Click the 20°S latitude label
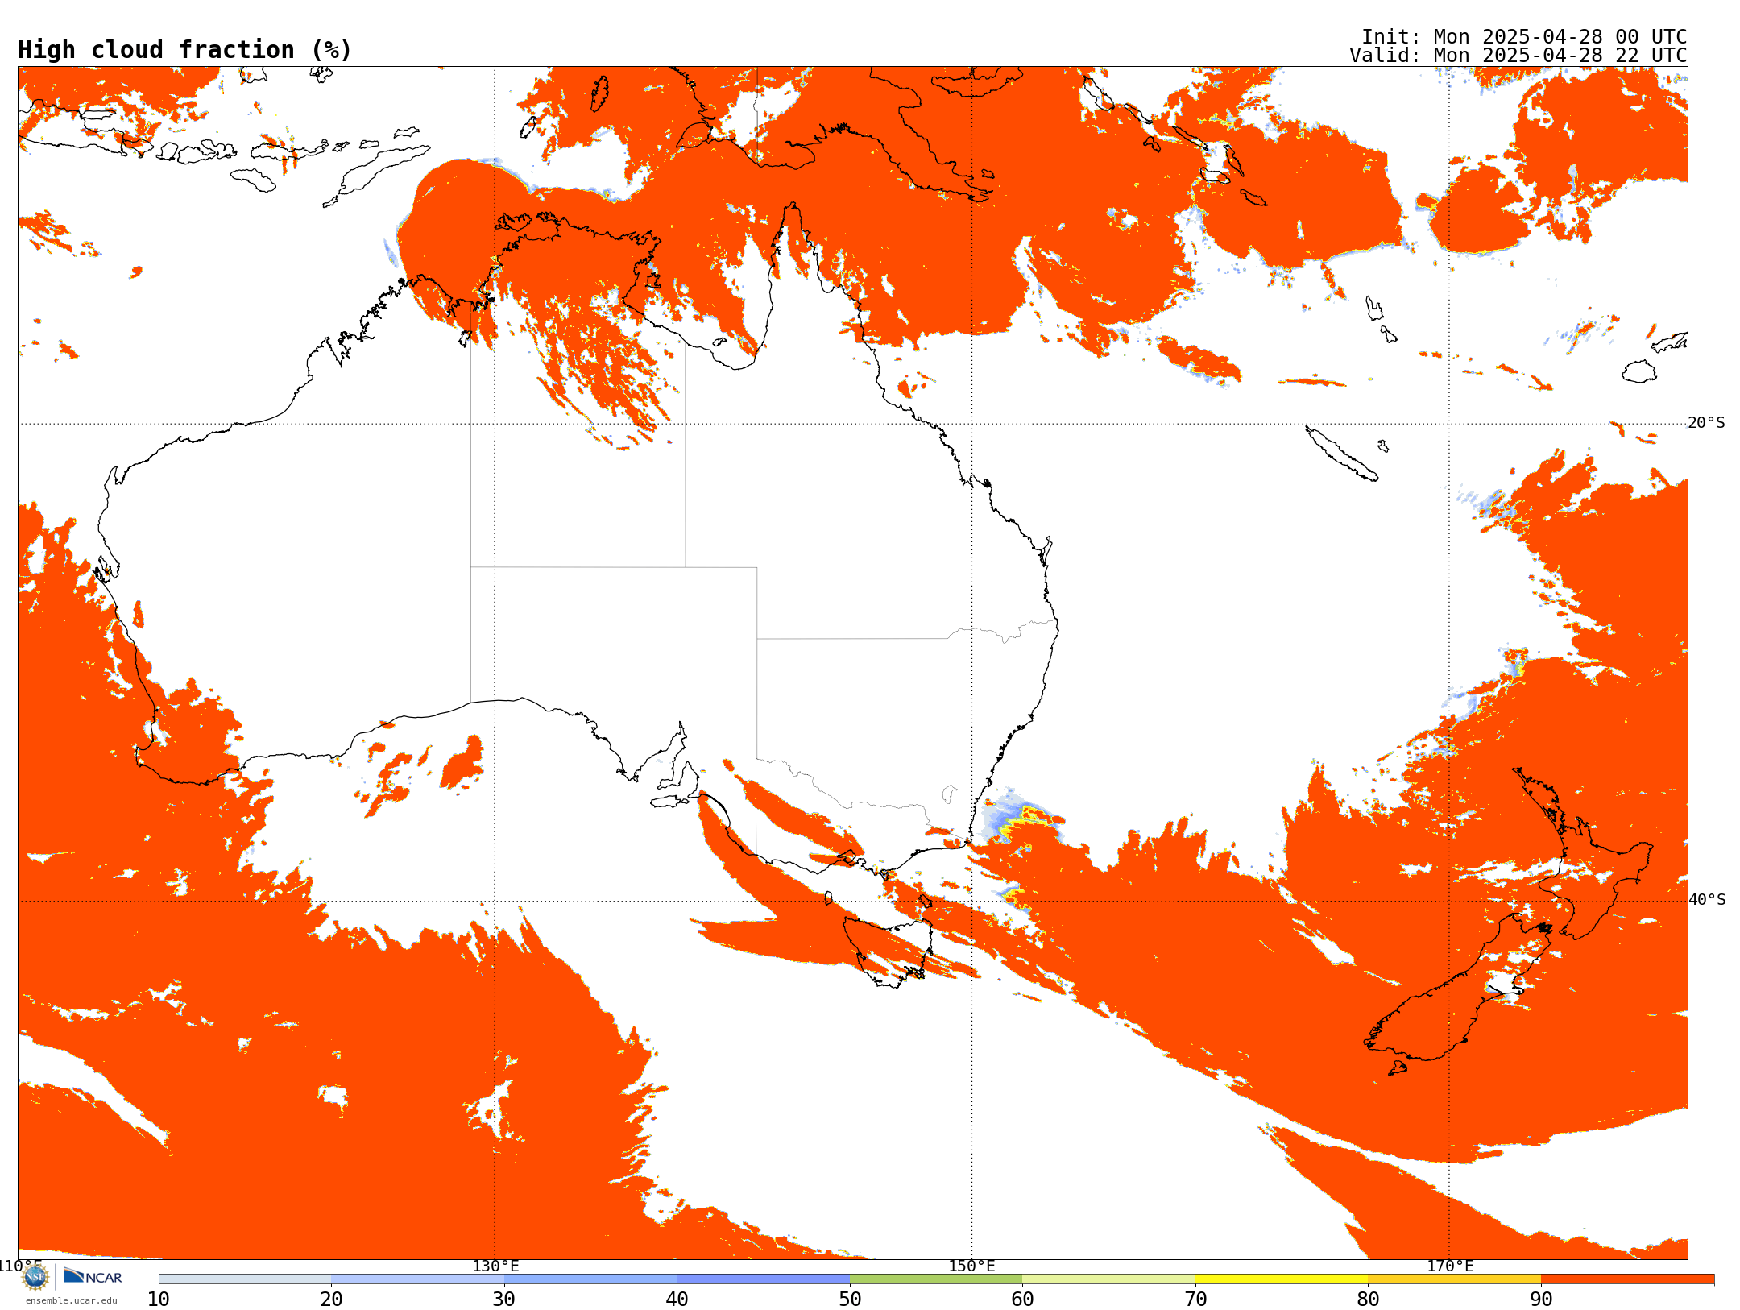The height and width of the screenshot is (1310, 1740). pyautogui.click(x=1707, y=423)
